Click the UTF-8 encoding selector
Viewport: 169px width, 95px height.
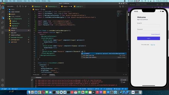[97, 89]
